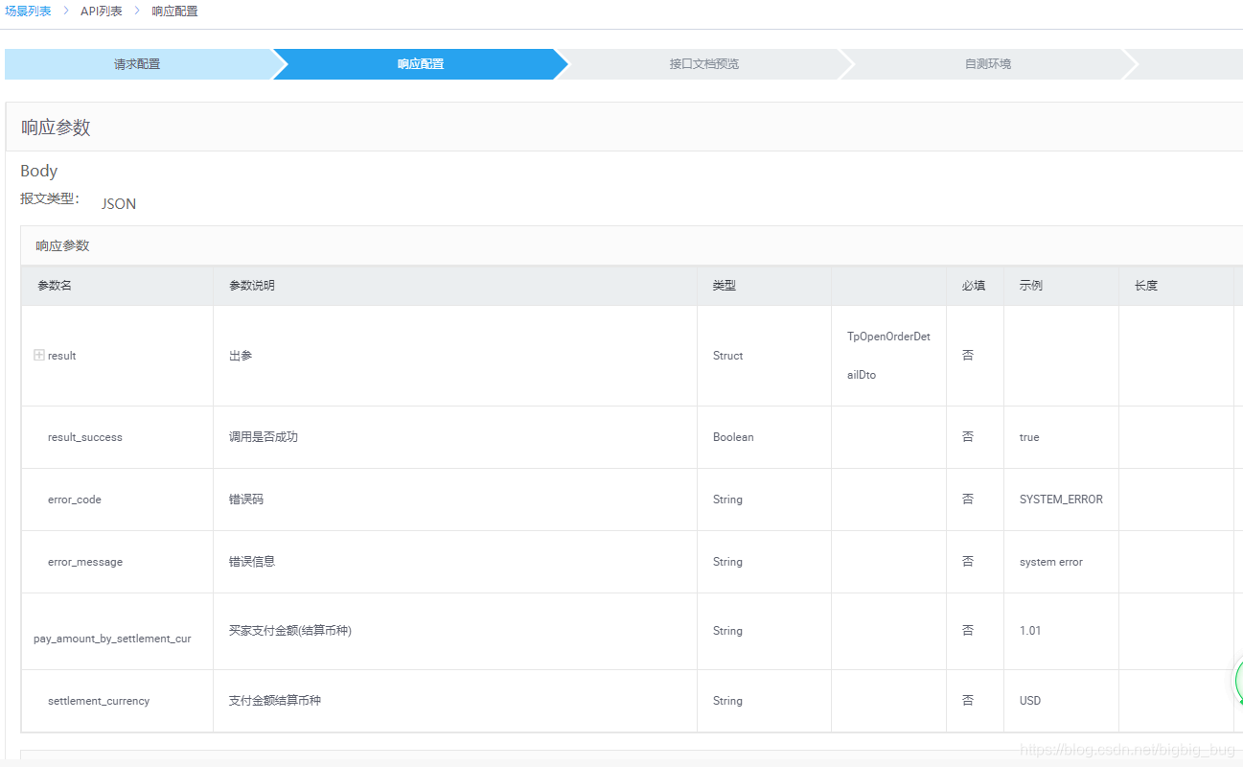This screenshot has height=767, width=1243.
Task: Select example value 1.01
Action: pos(1030,631)
